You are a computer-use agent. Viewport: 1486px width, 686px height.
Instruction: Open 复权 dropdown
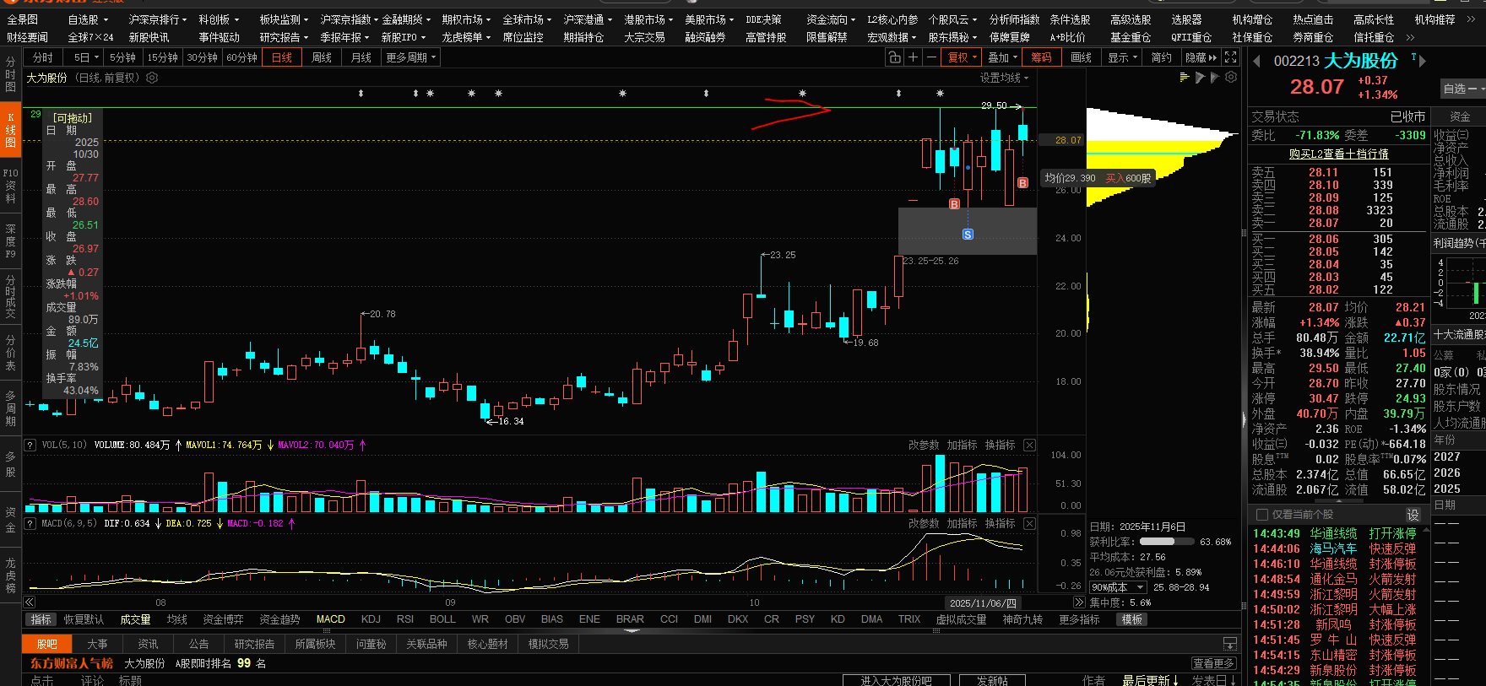(962, 57)
